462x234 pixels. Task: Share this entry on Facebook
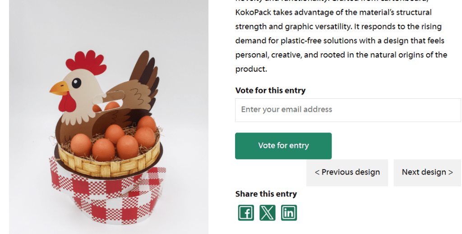coord(246,213)
